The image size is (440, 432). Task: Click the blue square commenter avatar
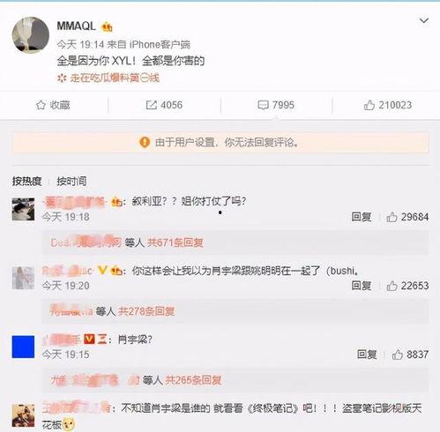coord(23,346)
